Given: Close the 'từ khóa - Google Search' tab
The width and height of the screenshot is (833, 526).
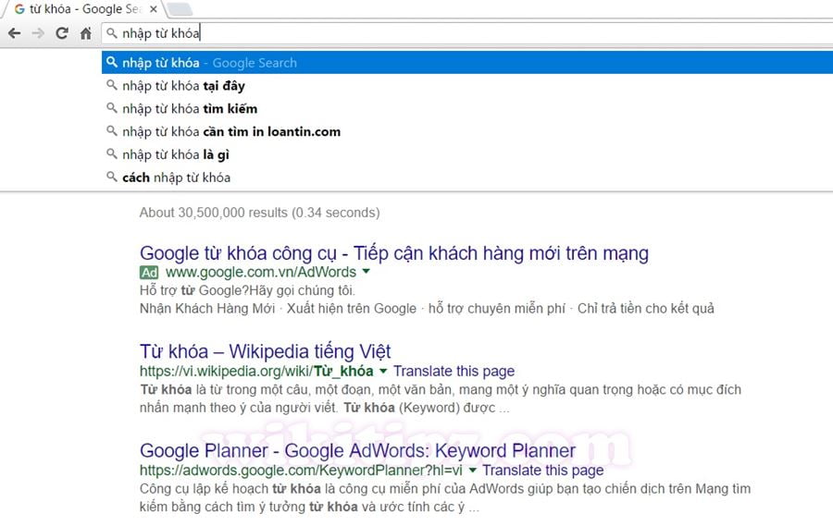Looking at the screenshot, I should tap(153, 9).
